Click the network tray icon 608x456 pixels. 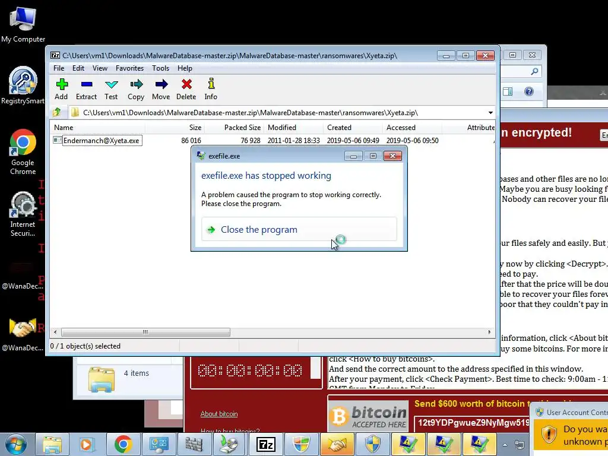point(519,445)
